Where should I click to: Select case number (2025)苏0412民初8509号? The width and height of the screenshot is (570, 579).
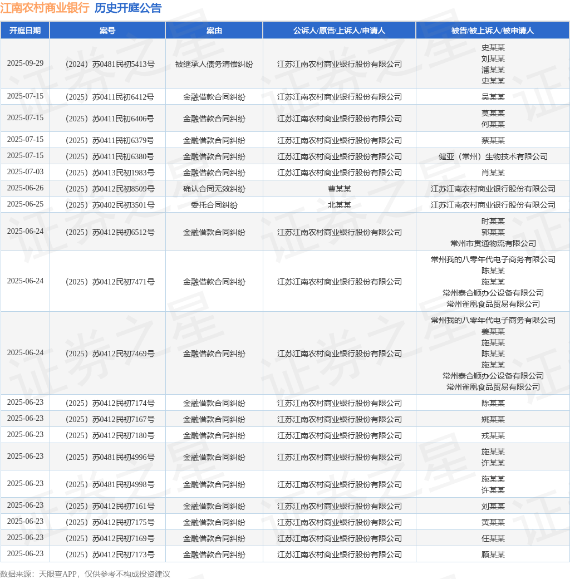pos(110,189)
